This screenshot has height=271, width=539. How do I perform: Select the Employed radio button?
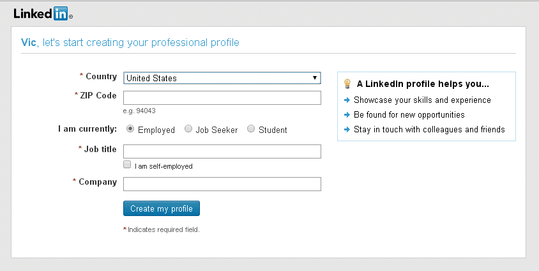[x=130, y=129]
